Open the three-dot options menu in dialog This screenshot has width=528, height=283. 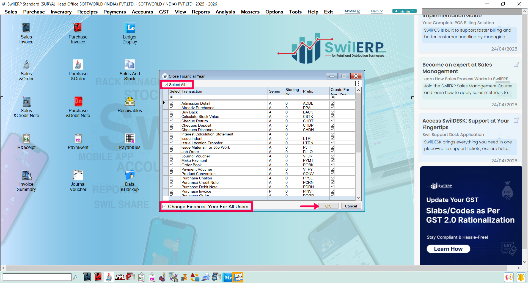click(x=358, y=84)
